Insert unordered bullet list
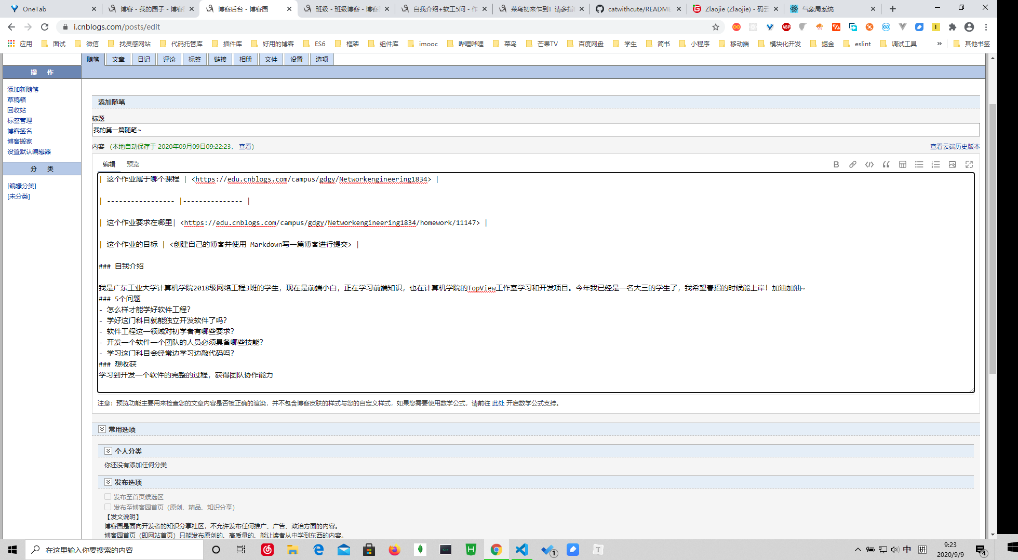 coord(919,164)
